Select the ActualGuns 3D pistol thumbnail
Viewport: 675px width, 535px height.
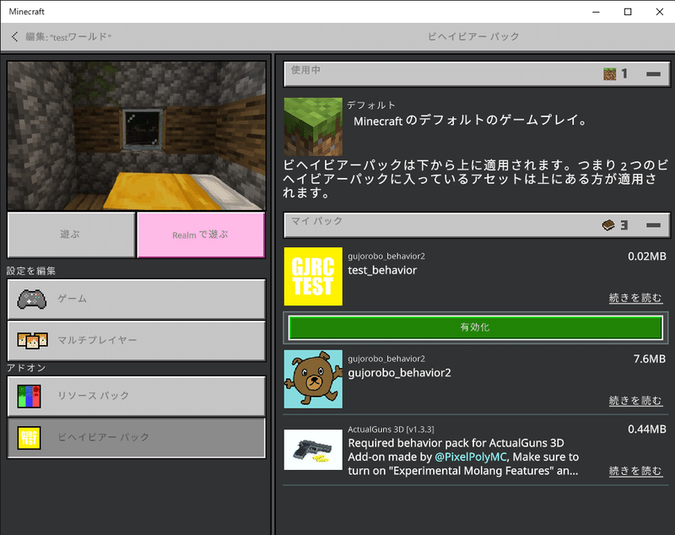tap(313, 449)
